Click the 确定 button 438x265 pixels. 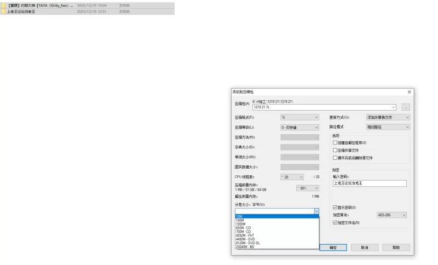click(x=333, y=247)
